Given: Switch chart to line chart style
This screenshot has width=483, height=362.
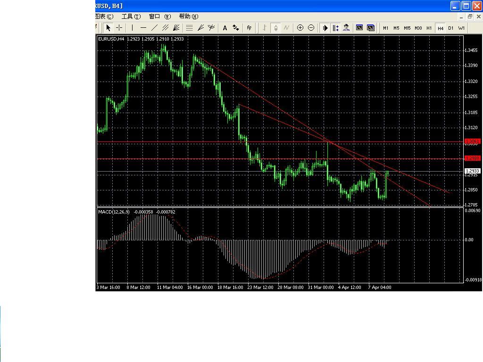Looking at the screenshot, I should 286,28.
